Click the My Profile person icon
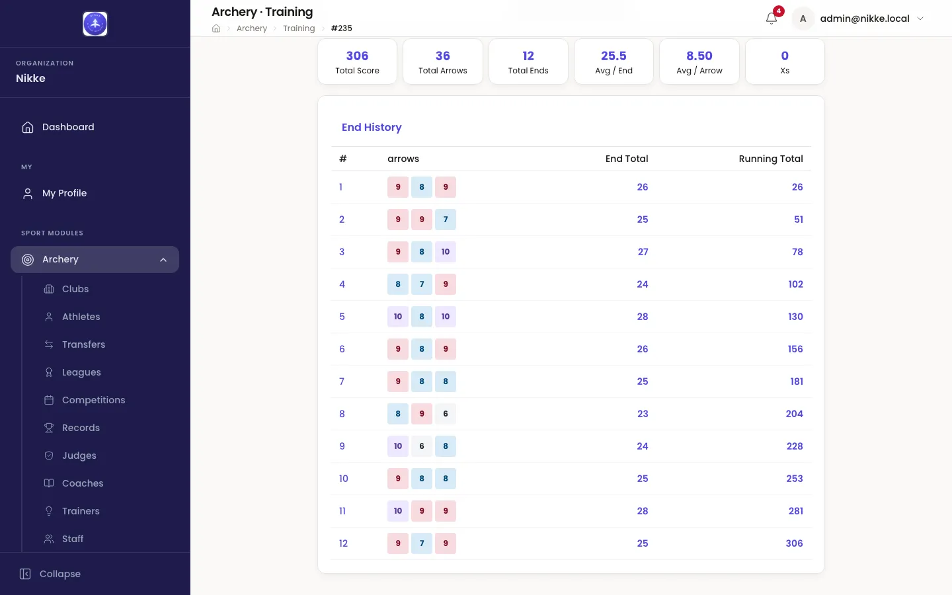The width and height of the screenshot is (952, 595). (28, 193)
